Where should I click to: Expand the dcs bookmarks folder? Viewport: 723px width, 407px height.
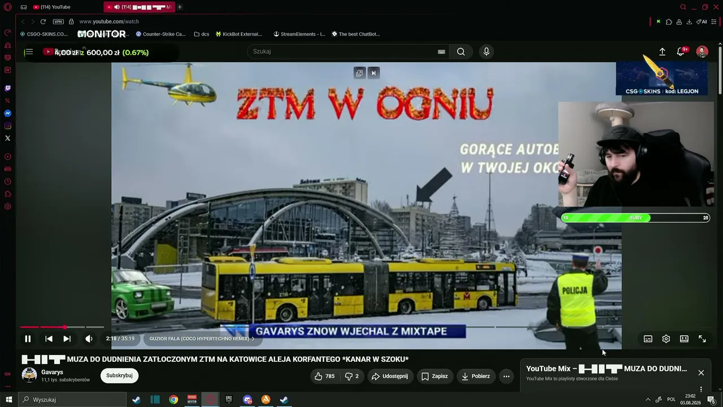click(x=202, y=34)
